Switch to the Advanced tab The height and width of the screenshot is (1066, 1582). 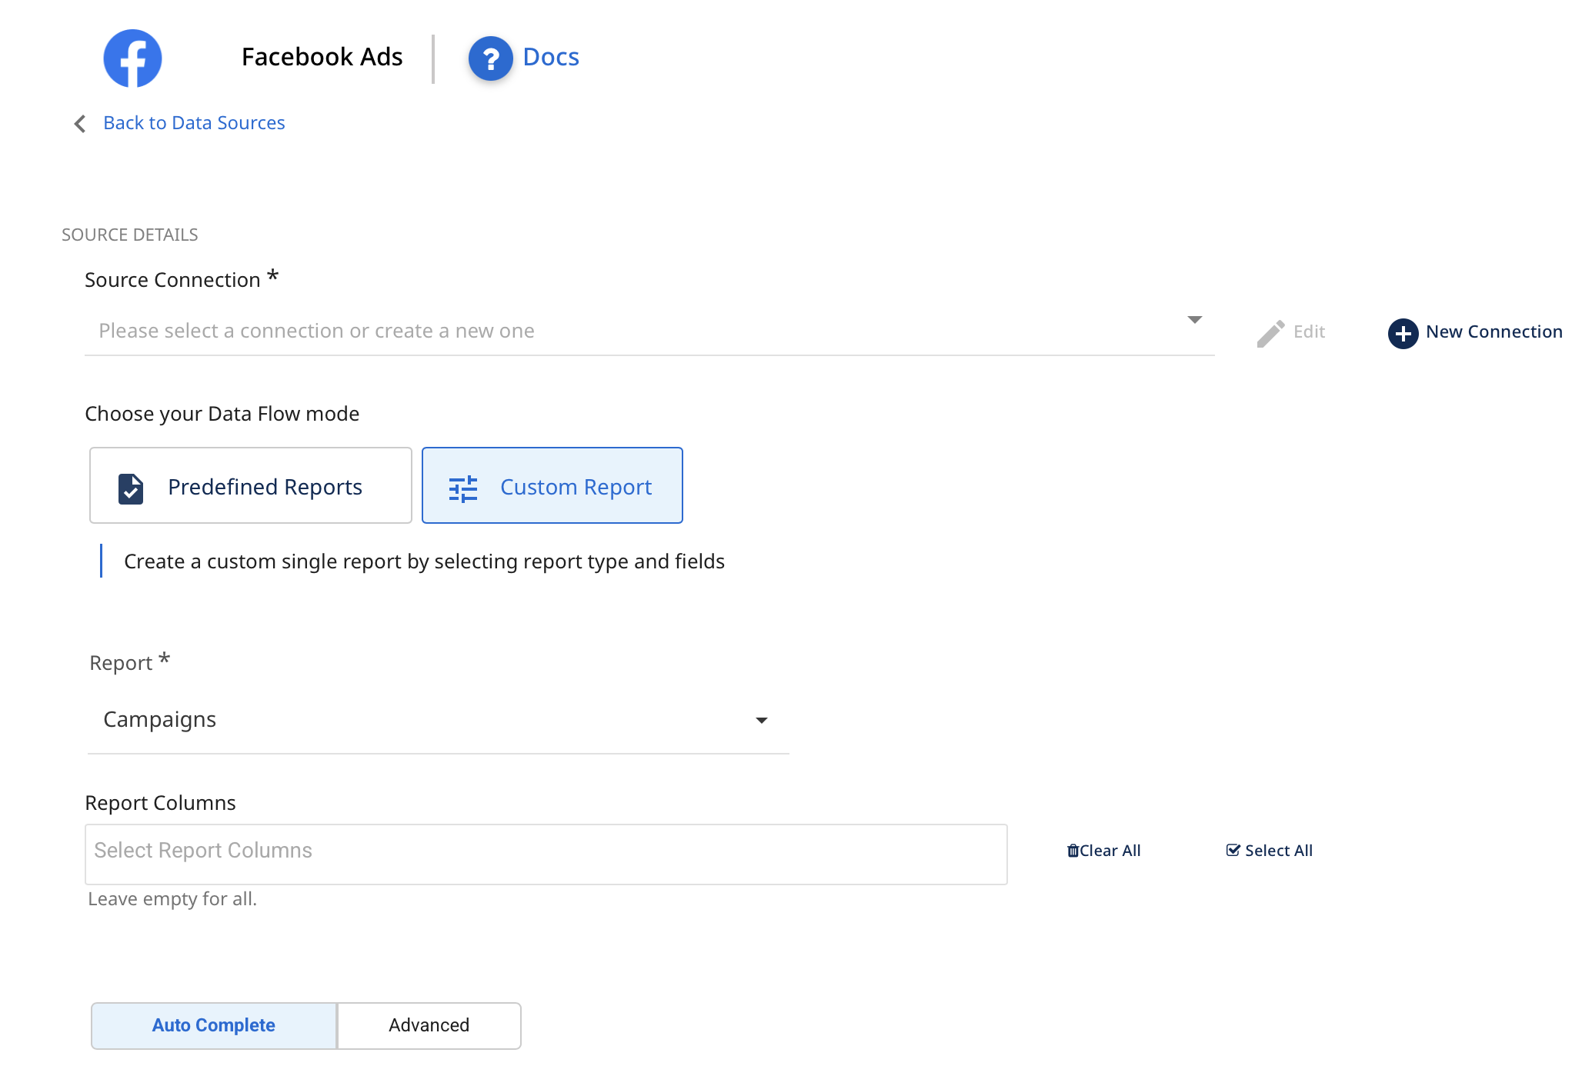click(429, 1025)
